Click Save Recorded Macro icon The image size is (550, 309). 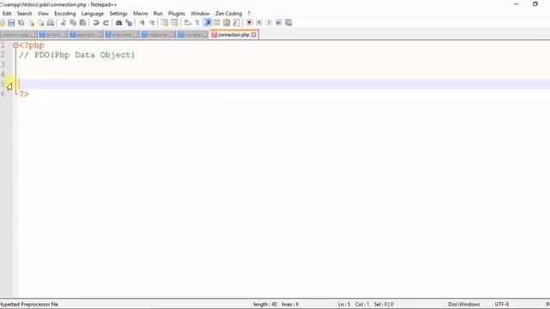(x=289, y=23)
